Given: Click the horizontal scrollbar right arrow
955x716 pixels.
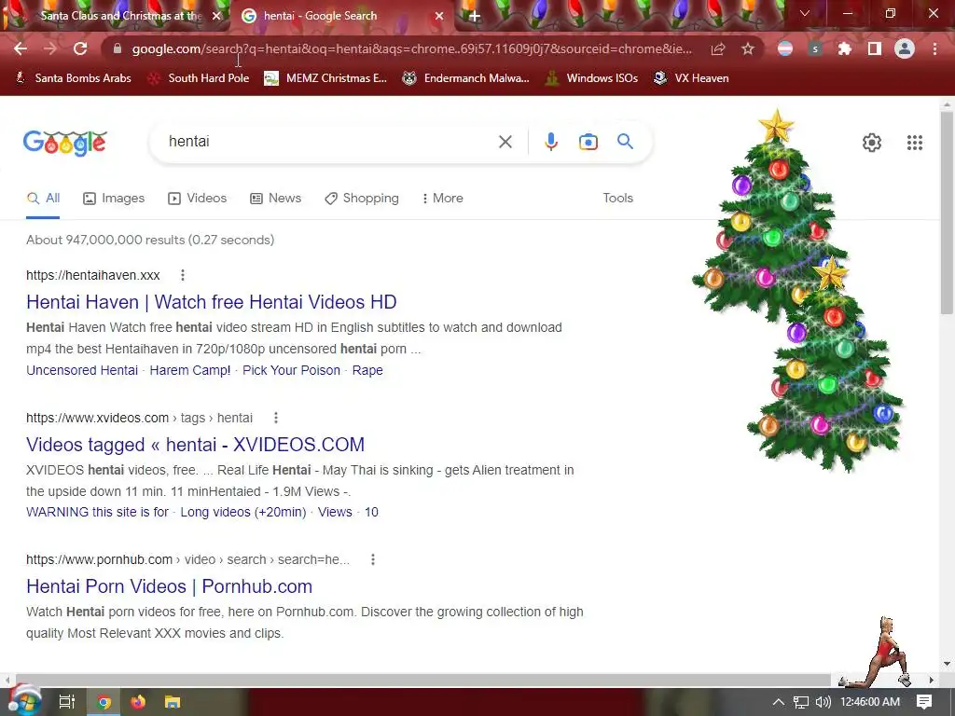Looking at the screenshot, I should coord(932,680).
